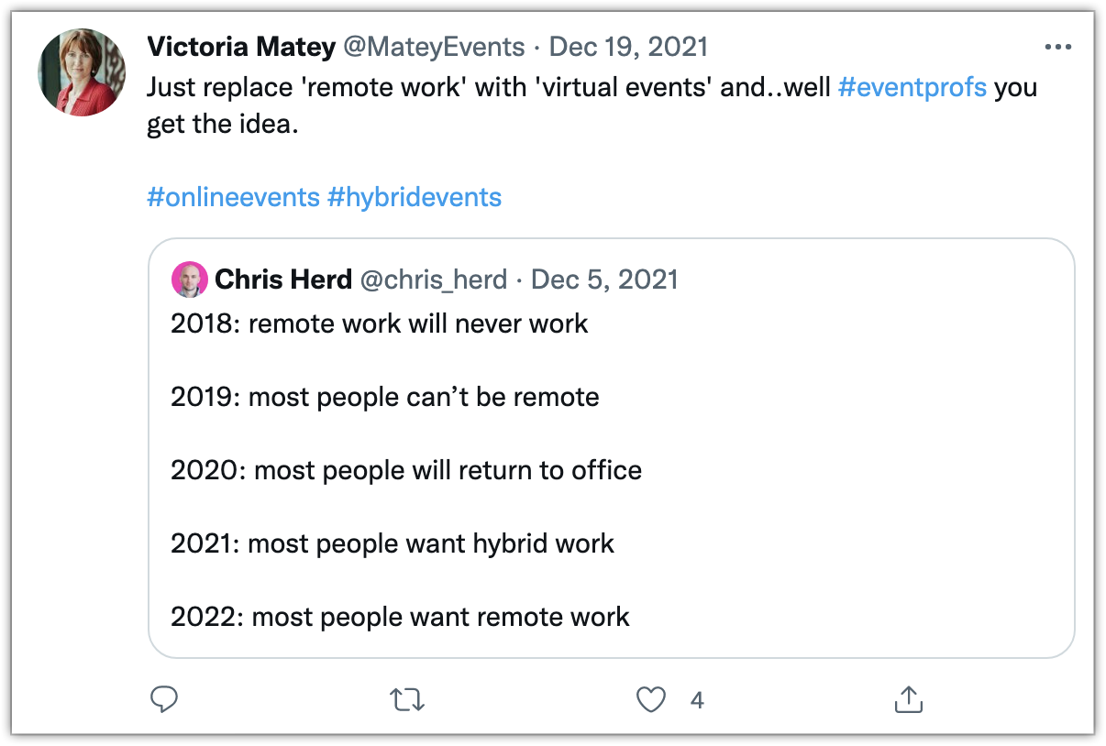Click the Dec 5, 2021 date

604,280
